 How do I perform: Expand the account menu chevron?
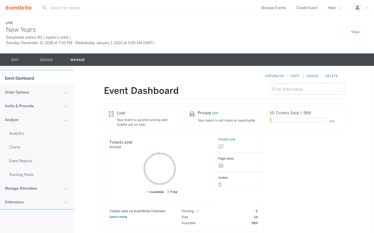point(367,8)
